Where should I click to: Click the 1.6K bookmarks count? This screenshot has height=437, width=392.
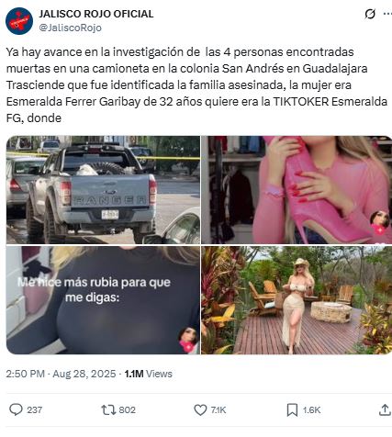click(x=311, y=409)
